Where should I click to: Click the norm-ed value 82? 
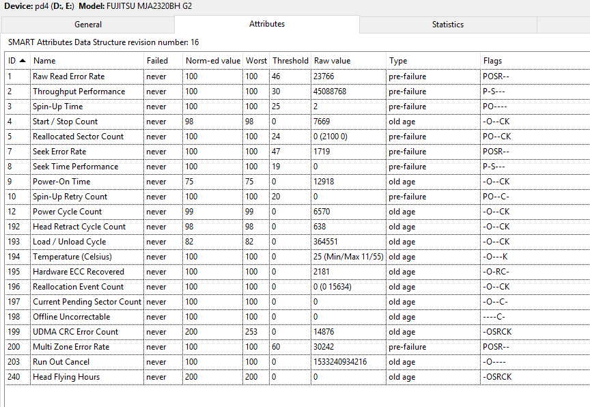point(189,242)
